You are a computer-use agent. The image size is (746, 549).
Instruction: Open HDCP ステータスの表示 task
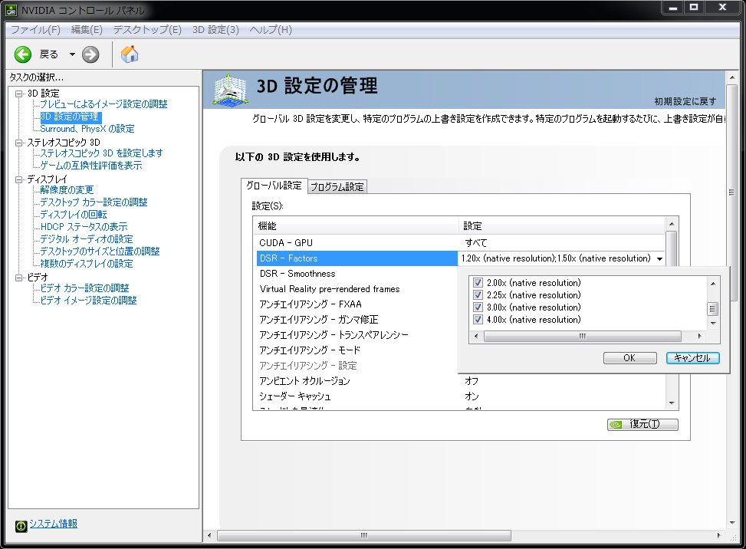pos(84,227)
